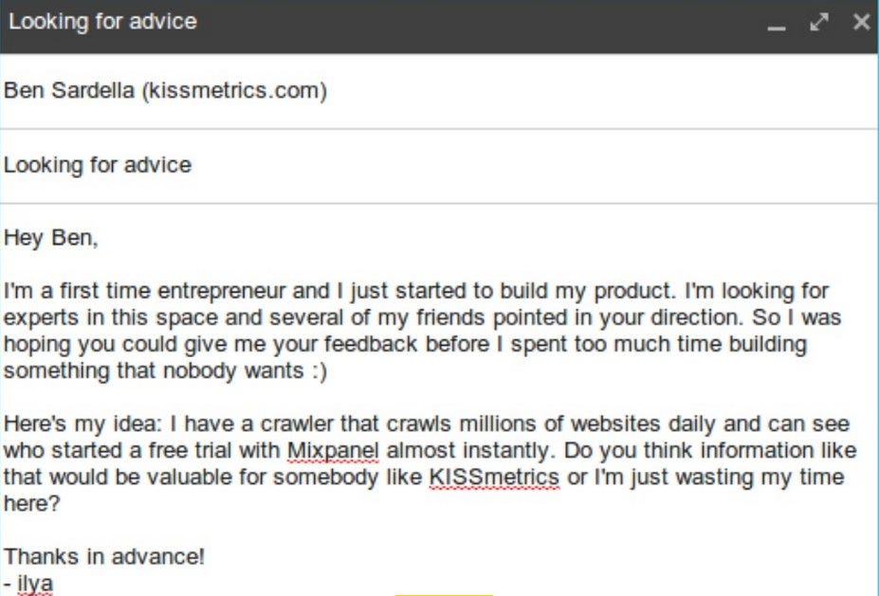
Task: Pop out compose window to full-screen
Action: (819, 22)
